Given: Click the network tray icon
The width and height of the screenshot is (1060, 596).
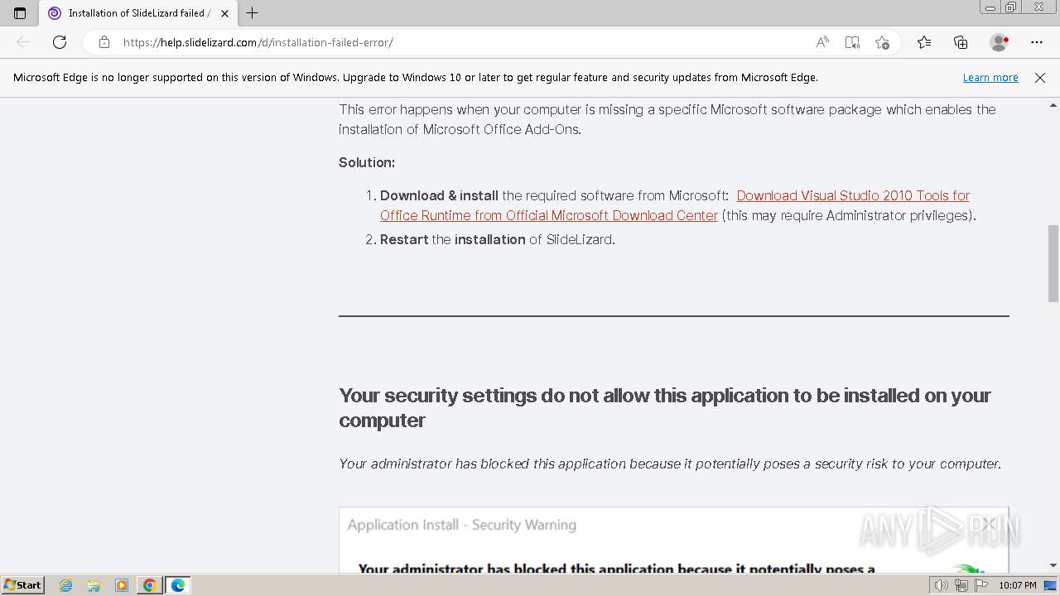Looking at the screenshot, I should [961, 585].
